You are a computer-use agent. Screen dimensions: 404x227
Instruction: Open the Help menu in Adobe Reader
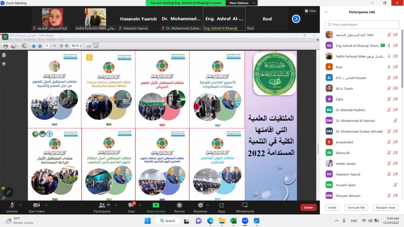point(61,40)
